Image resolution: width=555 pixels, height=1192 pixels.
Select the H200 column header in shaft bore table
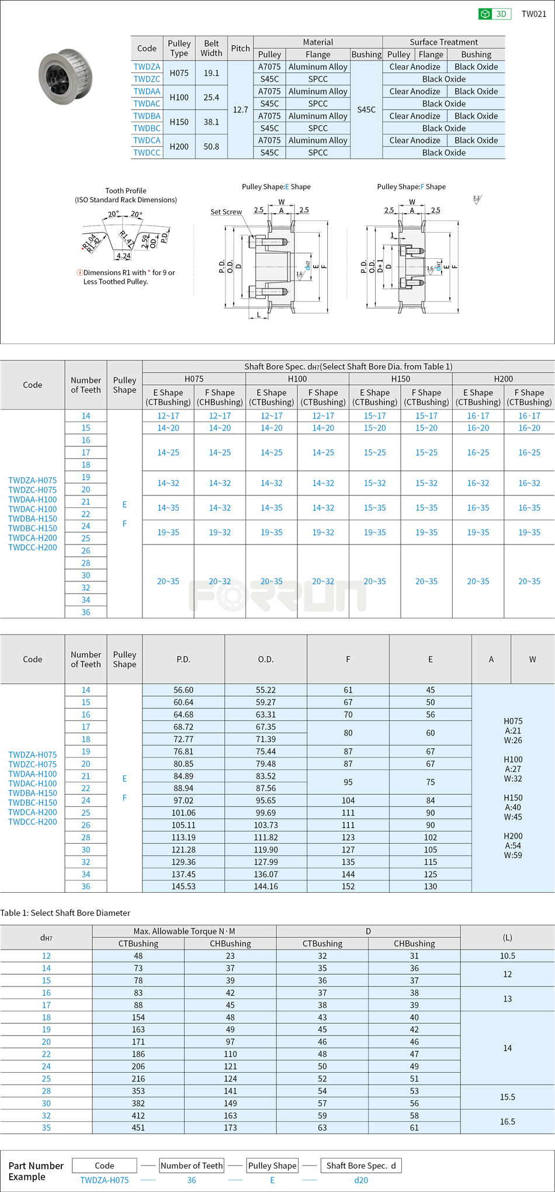[x=503, y=379]
